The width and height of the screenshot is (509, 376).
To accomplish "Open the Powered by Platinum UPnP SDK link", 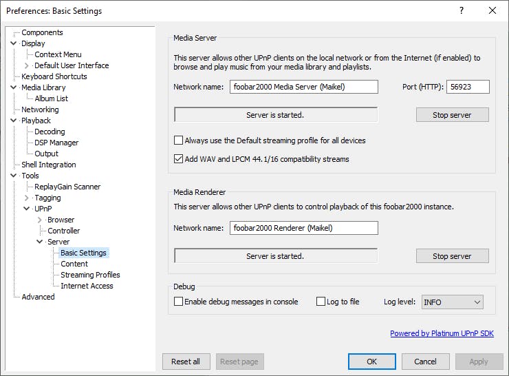I will tap(442, 333).
